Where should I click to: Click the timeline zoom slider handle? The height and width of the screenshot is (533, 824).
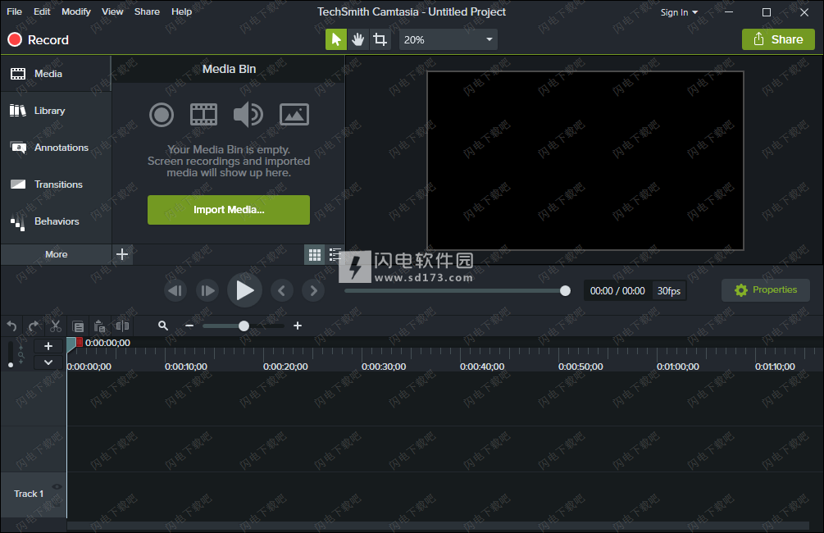[244, 326]
